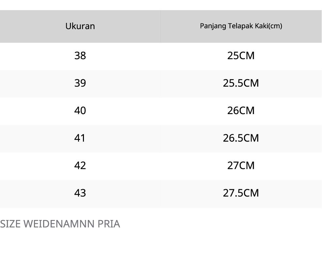Image resolution: width=322 pixels, height=270 pixels.
Task: Select size 41 cell
Action: (x=80, y=138)
